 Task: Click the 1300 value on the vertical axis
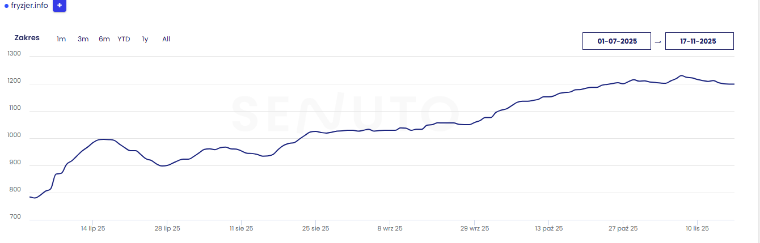pos(14,54)
